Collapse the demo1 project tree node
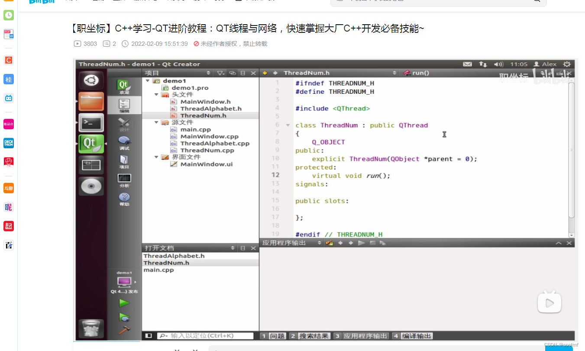Image resolution: width=585 pixels, height=351 pixels. (x=148, y=81)
